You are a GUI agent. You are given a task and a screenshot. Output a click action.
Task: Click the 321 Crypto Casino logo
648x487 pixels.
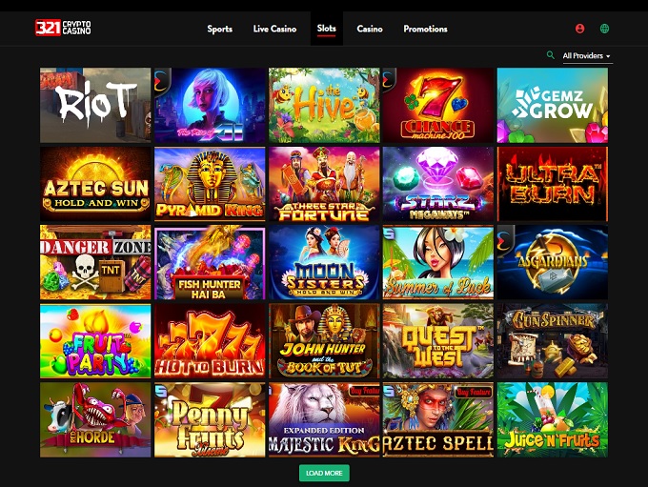(63, 28)
